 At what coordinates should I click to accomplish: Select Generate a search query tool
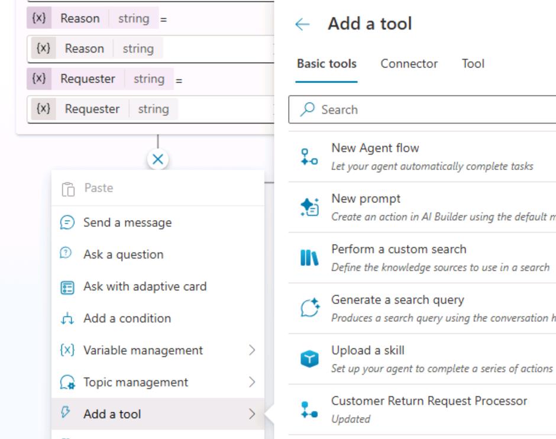click(422, 308)
